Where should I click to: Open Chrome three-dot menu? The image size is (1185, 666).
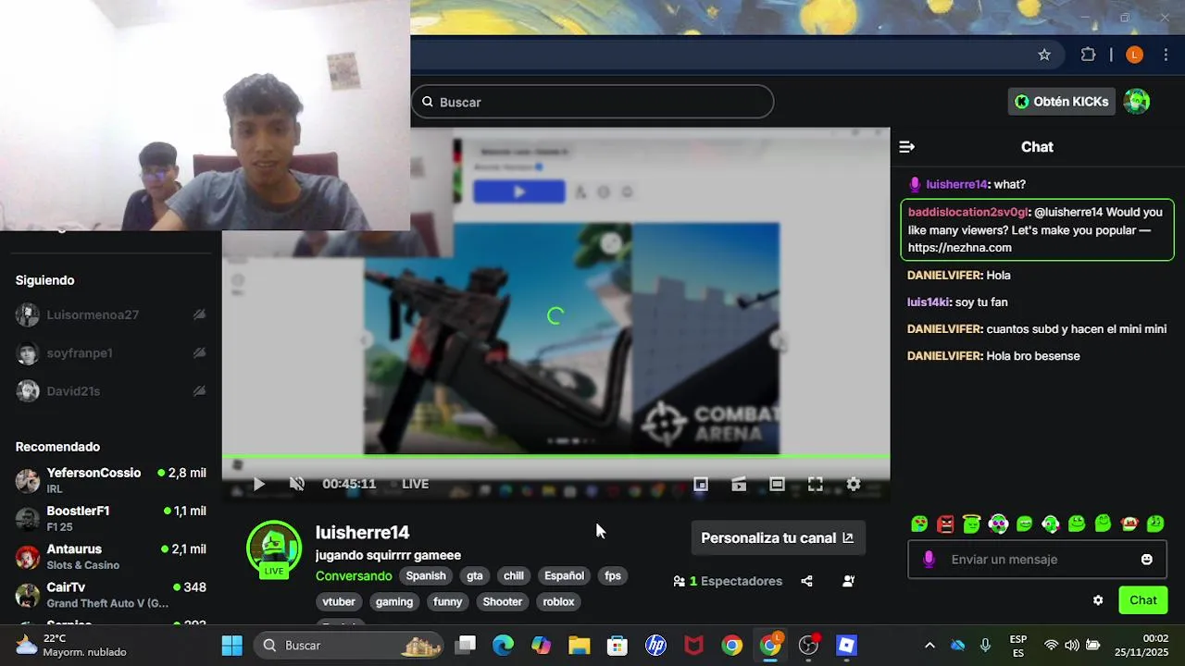[1166, 55]
